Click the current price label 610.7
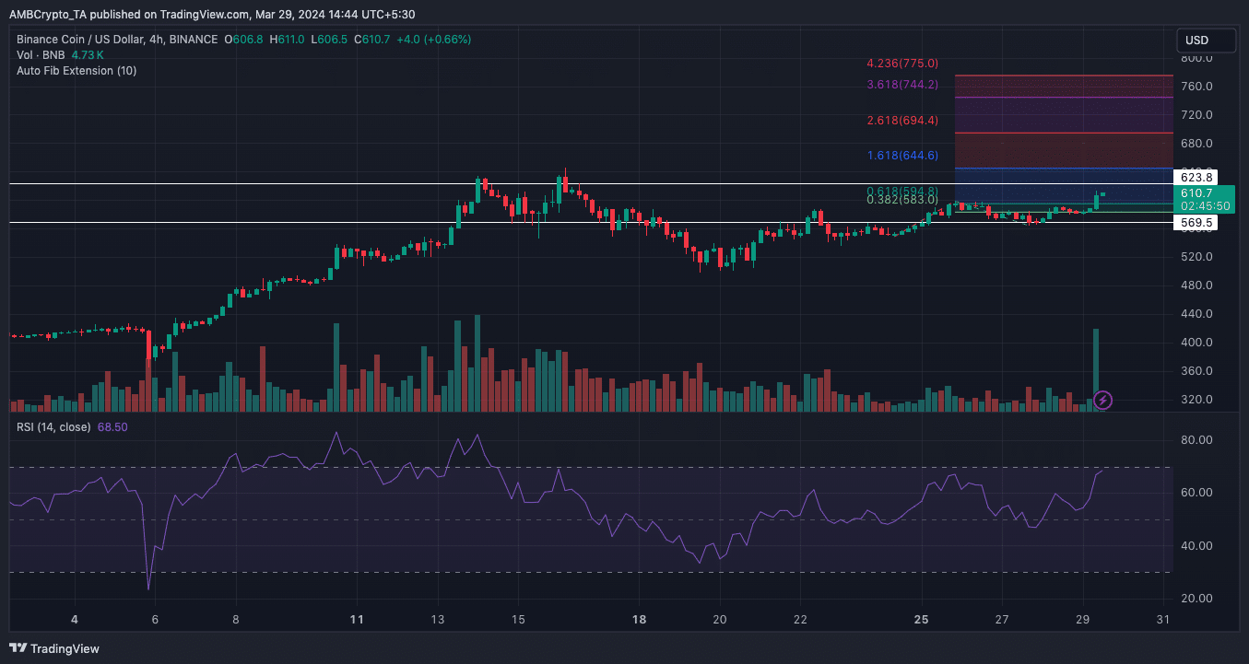Screen dimensions: 1249x664 point(1195,193)
